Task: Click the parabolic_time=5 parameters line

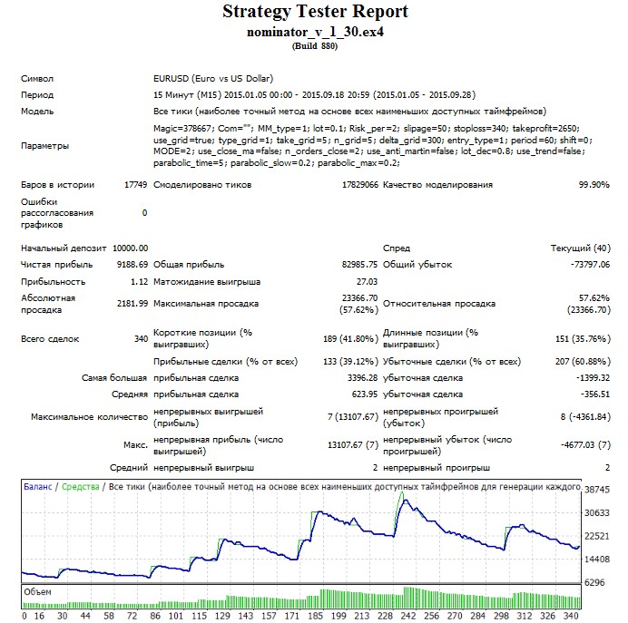Action: click(x=277, y=163)
